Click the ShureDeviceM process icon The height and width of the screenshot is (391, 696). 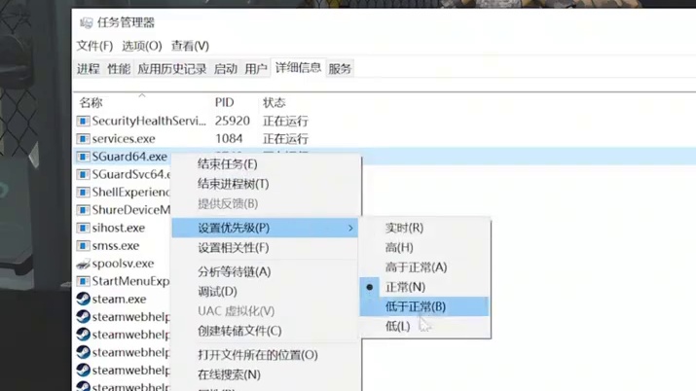tap(83, 210)
